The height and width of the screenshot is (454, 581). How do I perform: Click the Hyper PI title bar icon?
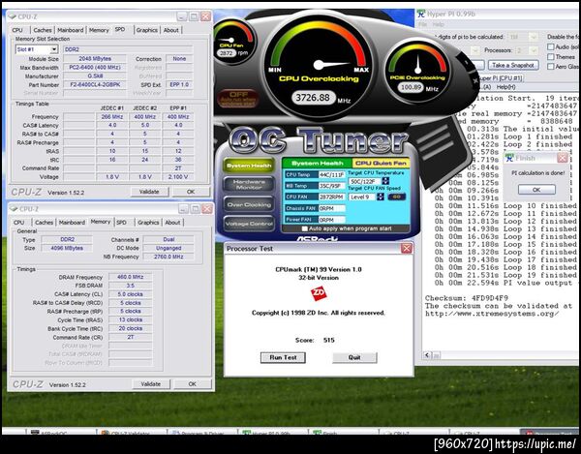click(x=421, y=15)
